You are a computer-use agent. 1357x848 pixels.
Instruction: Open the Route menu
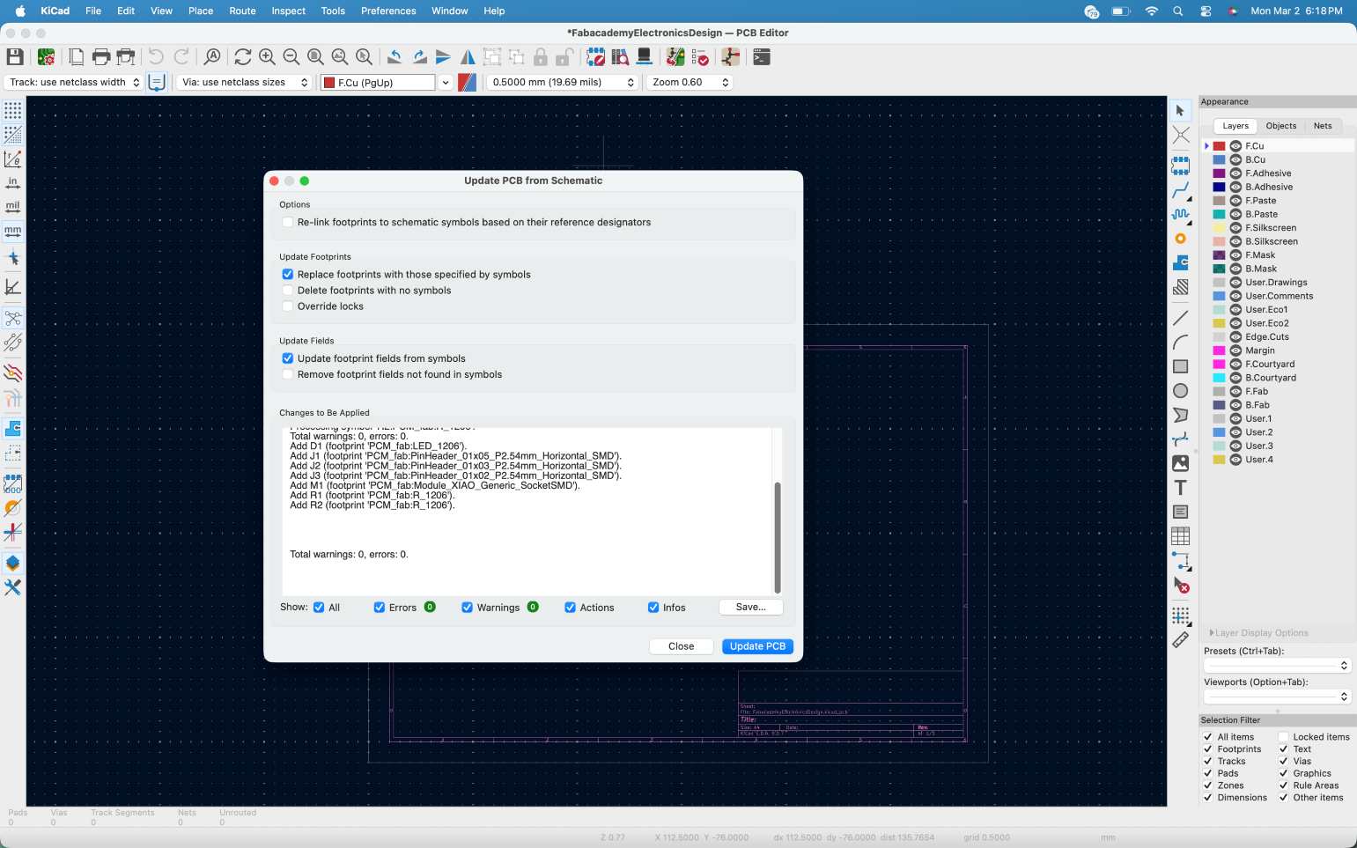coord(242,11)
